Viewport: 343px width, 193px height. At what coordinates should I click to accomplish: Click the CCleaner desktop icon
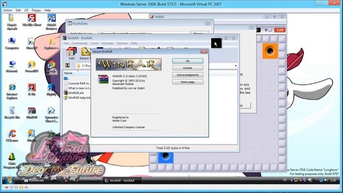coord(12,136)
